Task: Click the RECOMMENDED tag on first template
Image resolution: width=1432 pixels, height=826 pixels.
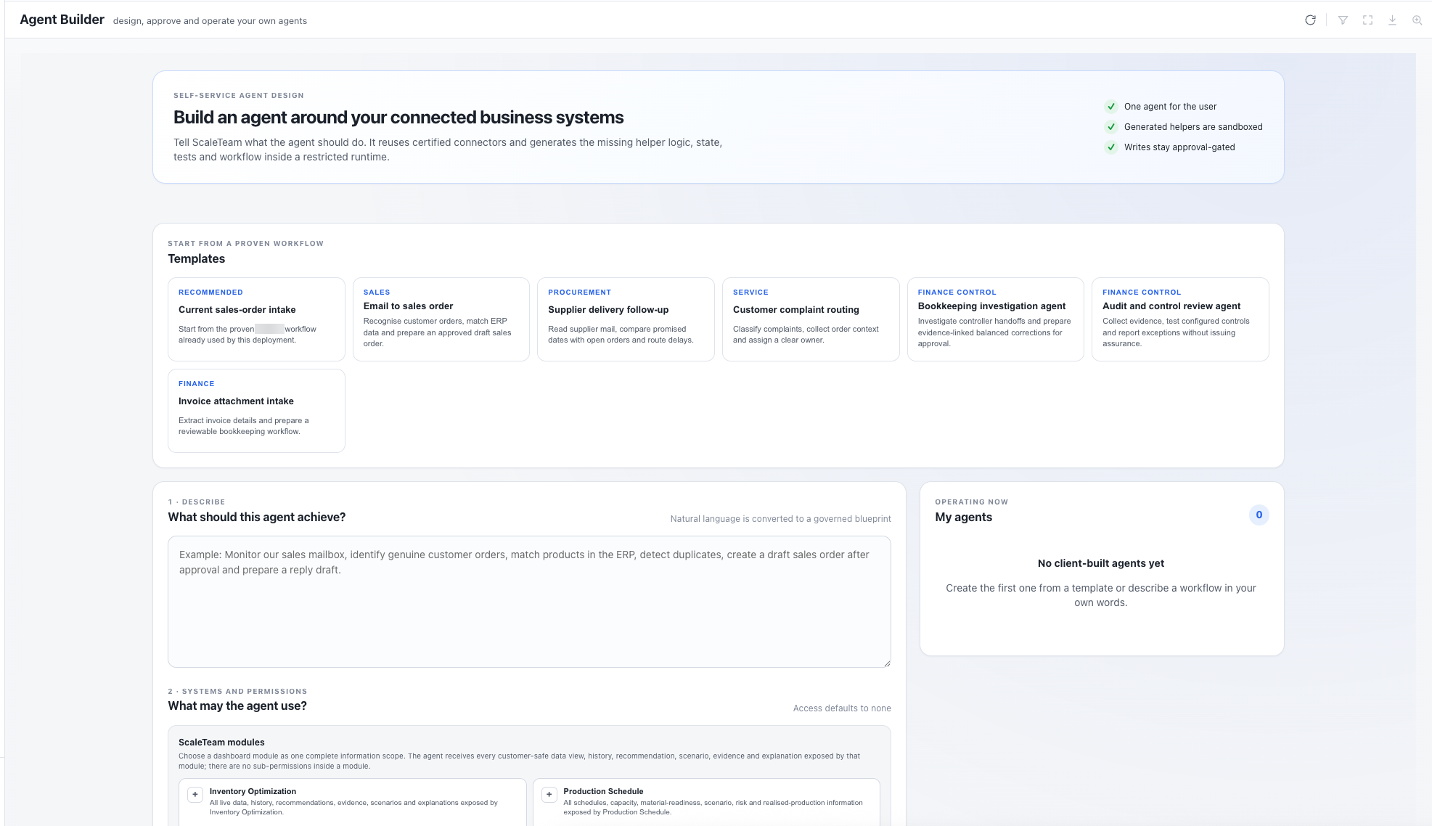Action: tap(210, 293)
